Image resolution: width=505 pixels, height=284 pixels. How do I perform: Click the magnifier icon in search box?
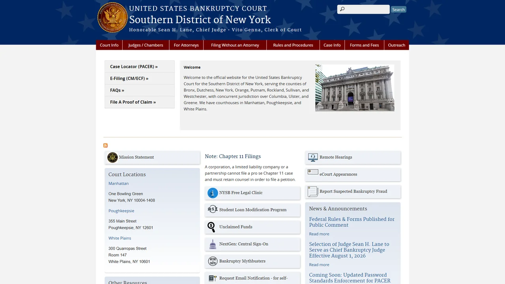pyautogui.click(x=342, y=9)
